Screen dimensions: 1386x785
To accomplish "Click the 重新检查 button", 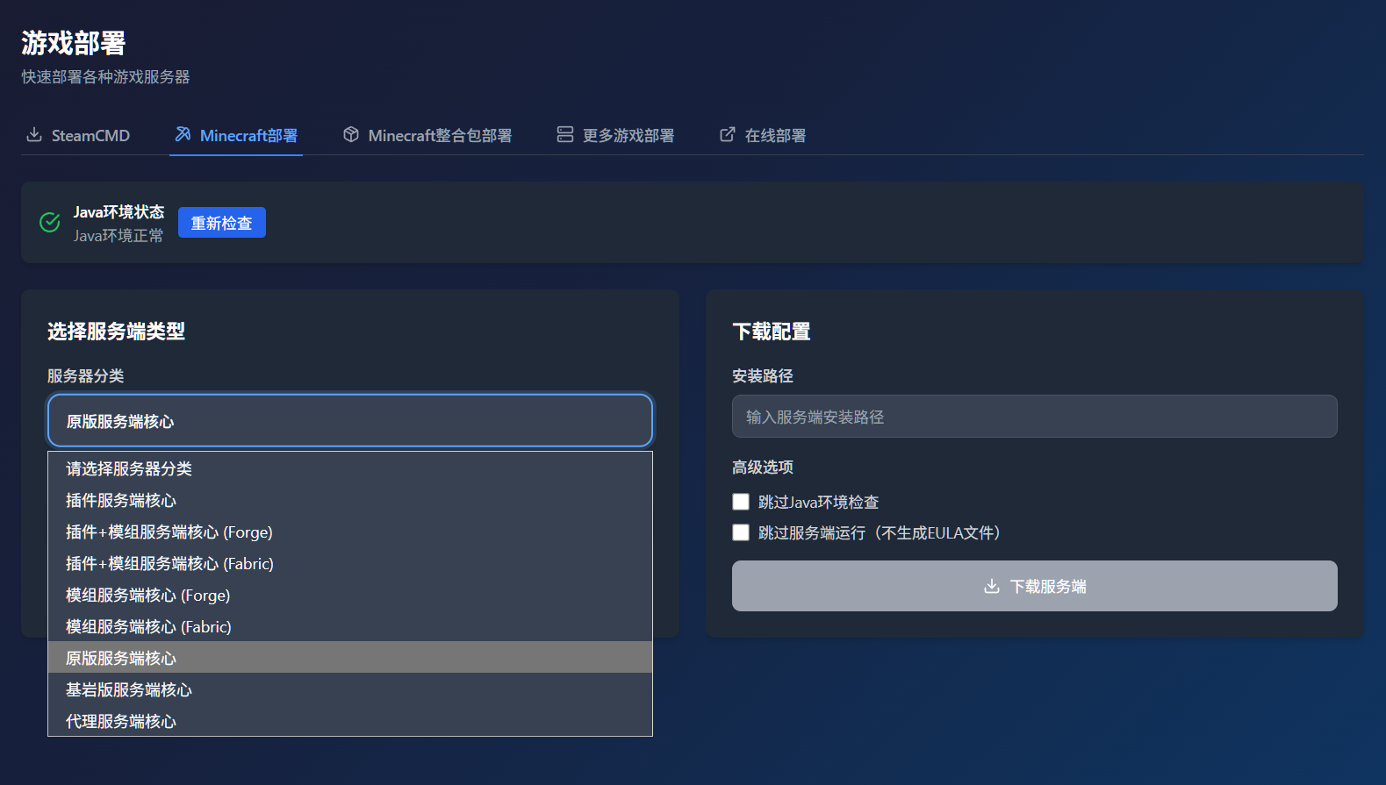I will point(222,223).
